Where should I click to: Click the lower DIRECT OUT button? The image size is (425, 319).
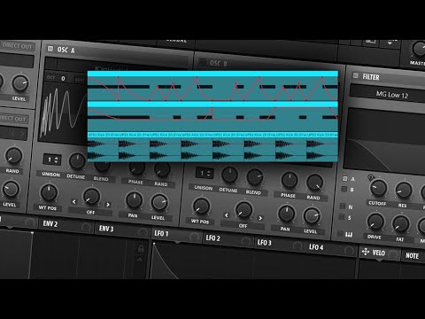13,119
